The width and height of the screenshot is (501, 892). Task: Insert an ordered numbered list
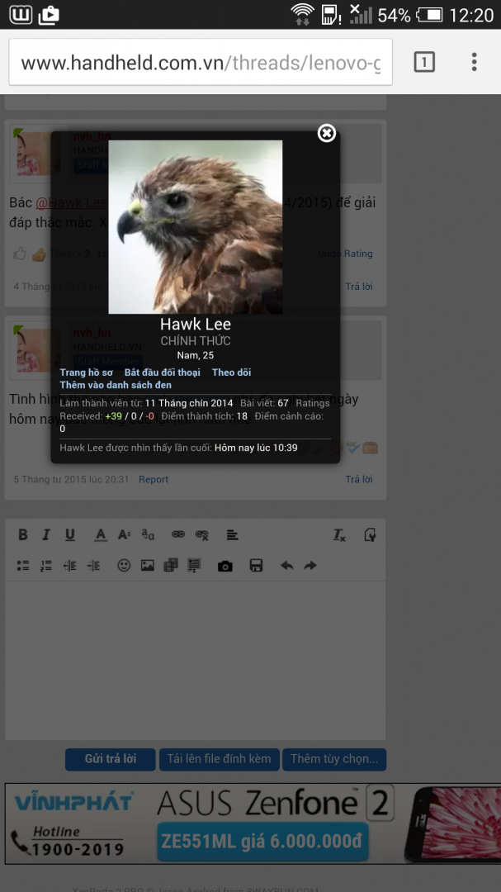[46, 565]
